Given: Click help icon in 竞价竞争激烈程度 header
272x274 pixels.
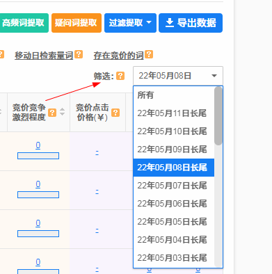Looking at the screenshot, I should coord(52,113).
